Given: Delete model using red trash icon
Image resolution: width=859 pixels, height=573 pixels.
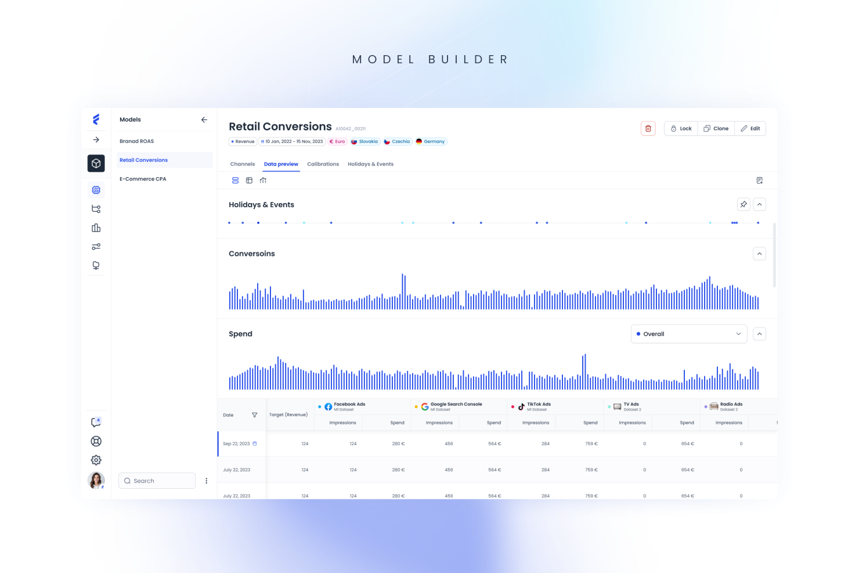Looking at the screenshot, I should click(x=648, y=128).
